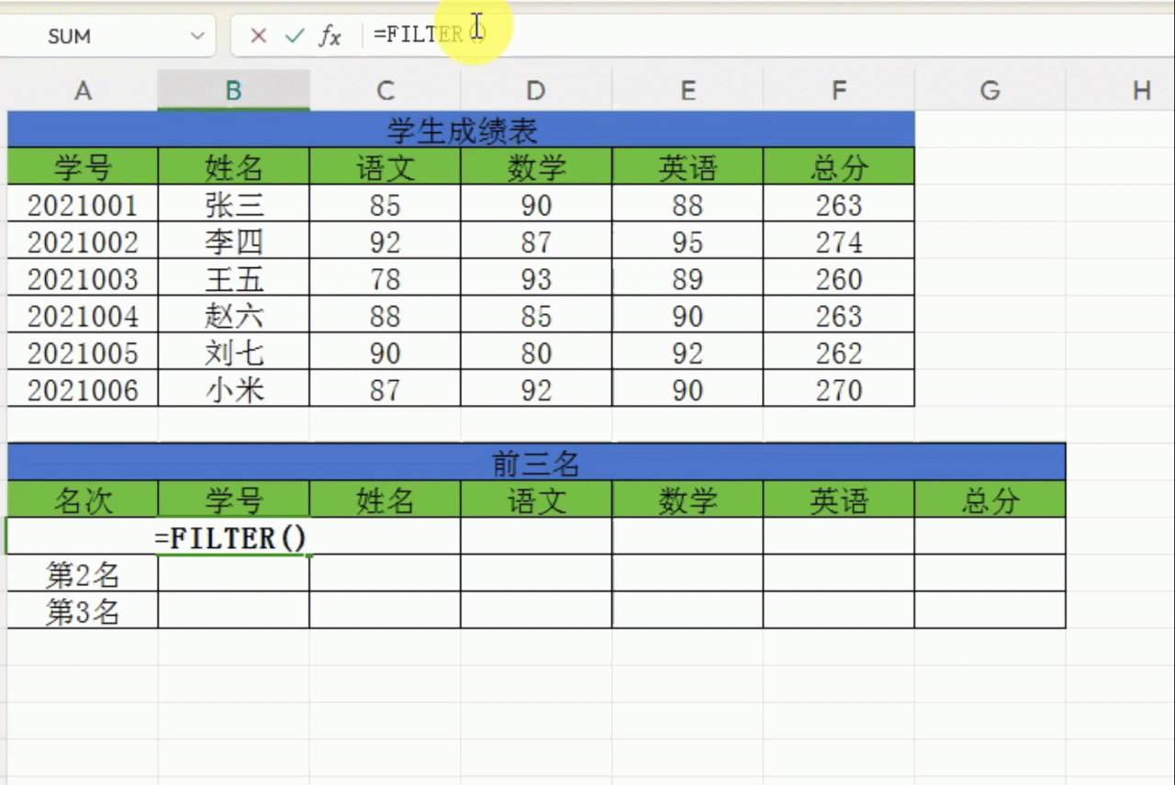Viewport: 1175px width, 785px height.
Task: Click the 学号 header in the upper table
Action: 83,166
